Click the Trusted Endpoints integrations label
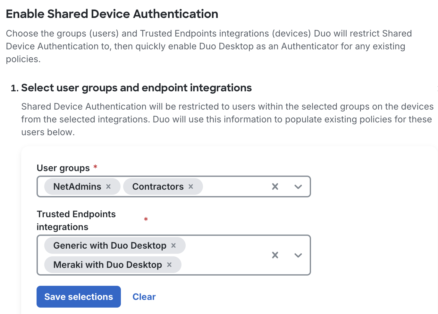The image size is (438, 314). tap(76, 220)
